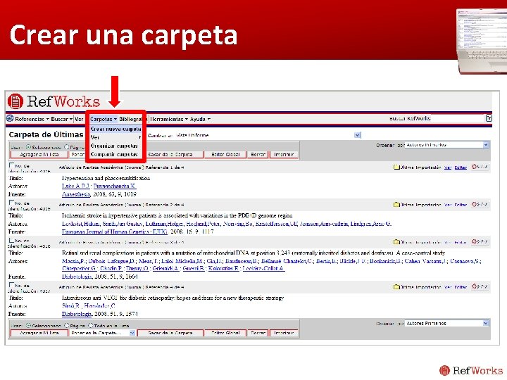Viewport: 507px width, 380px height.
Task: Expand the Referencias menu
Action: (x=32, y=119)
